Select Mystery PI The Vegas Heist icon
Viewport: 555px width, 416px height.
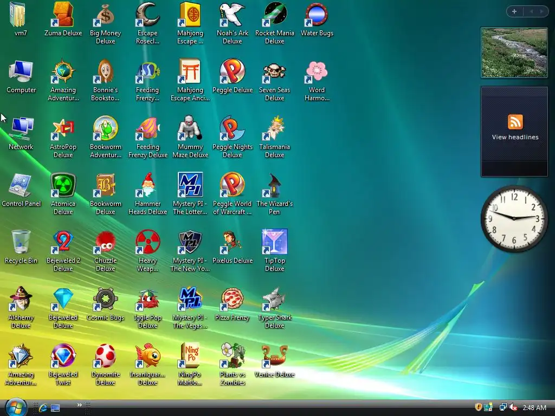[x=190, y=299]
